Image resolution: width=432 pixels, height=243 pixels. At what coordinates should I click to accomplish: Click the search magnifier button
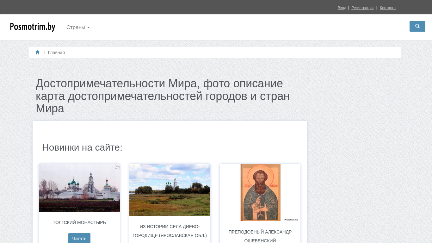(x=417, y=26)
